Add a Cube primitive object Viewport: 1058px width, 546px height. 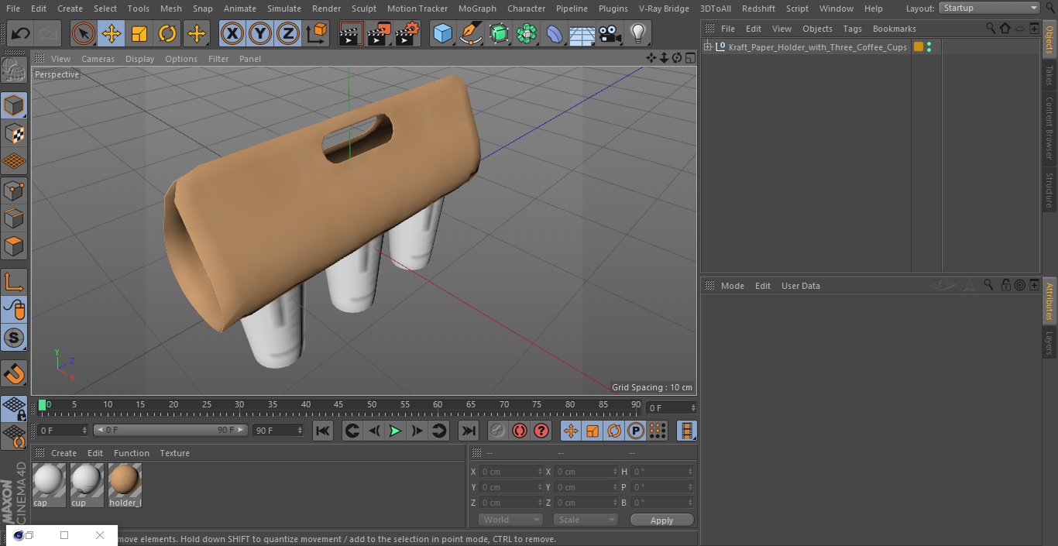(442, 33)
